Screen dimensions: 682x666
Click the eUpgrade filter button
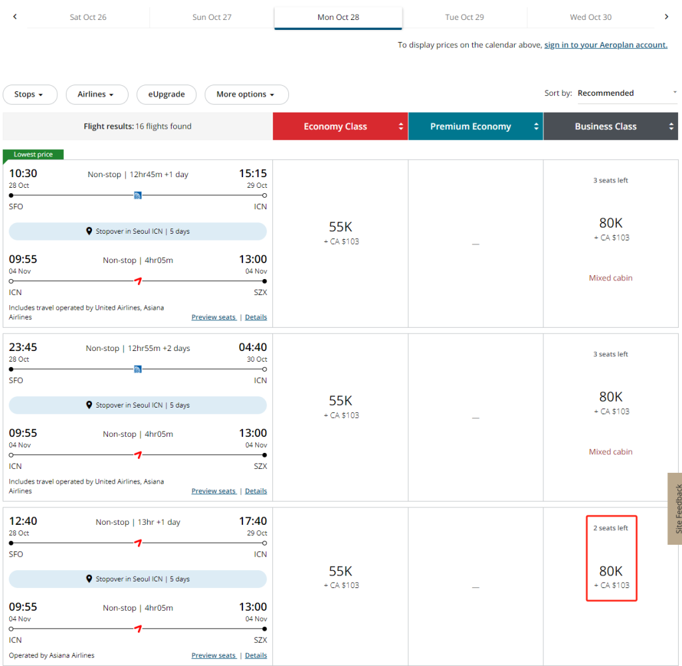tap(166, 95)
